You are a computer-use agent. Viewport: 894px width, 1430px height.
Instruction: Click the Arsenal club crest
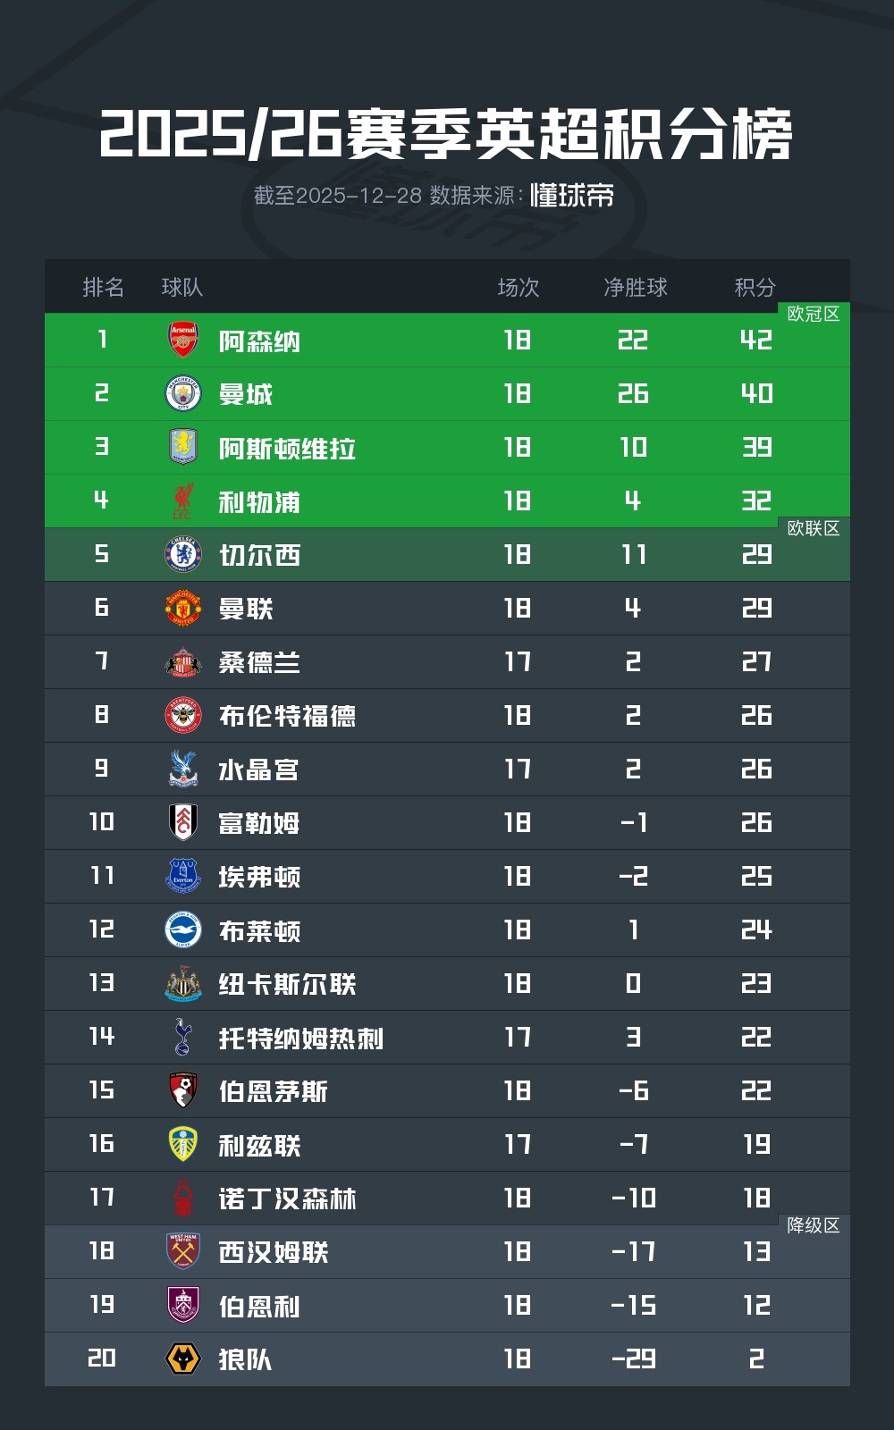pyautogui.click(x=183, y=340)
